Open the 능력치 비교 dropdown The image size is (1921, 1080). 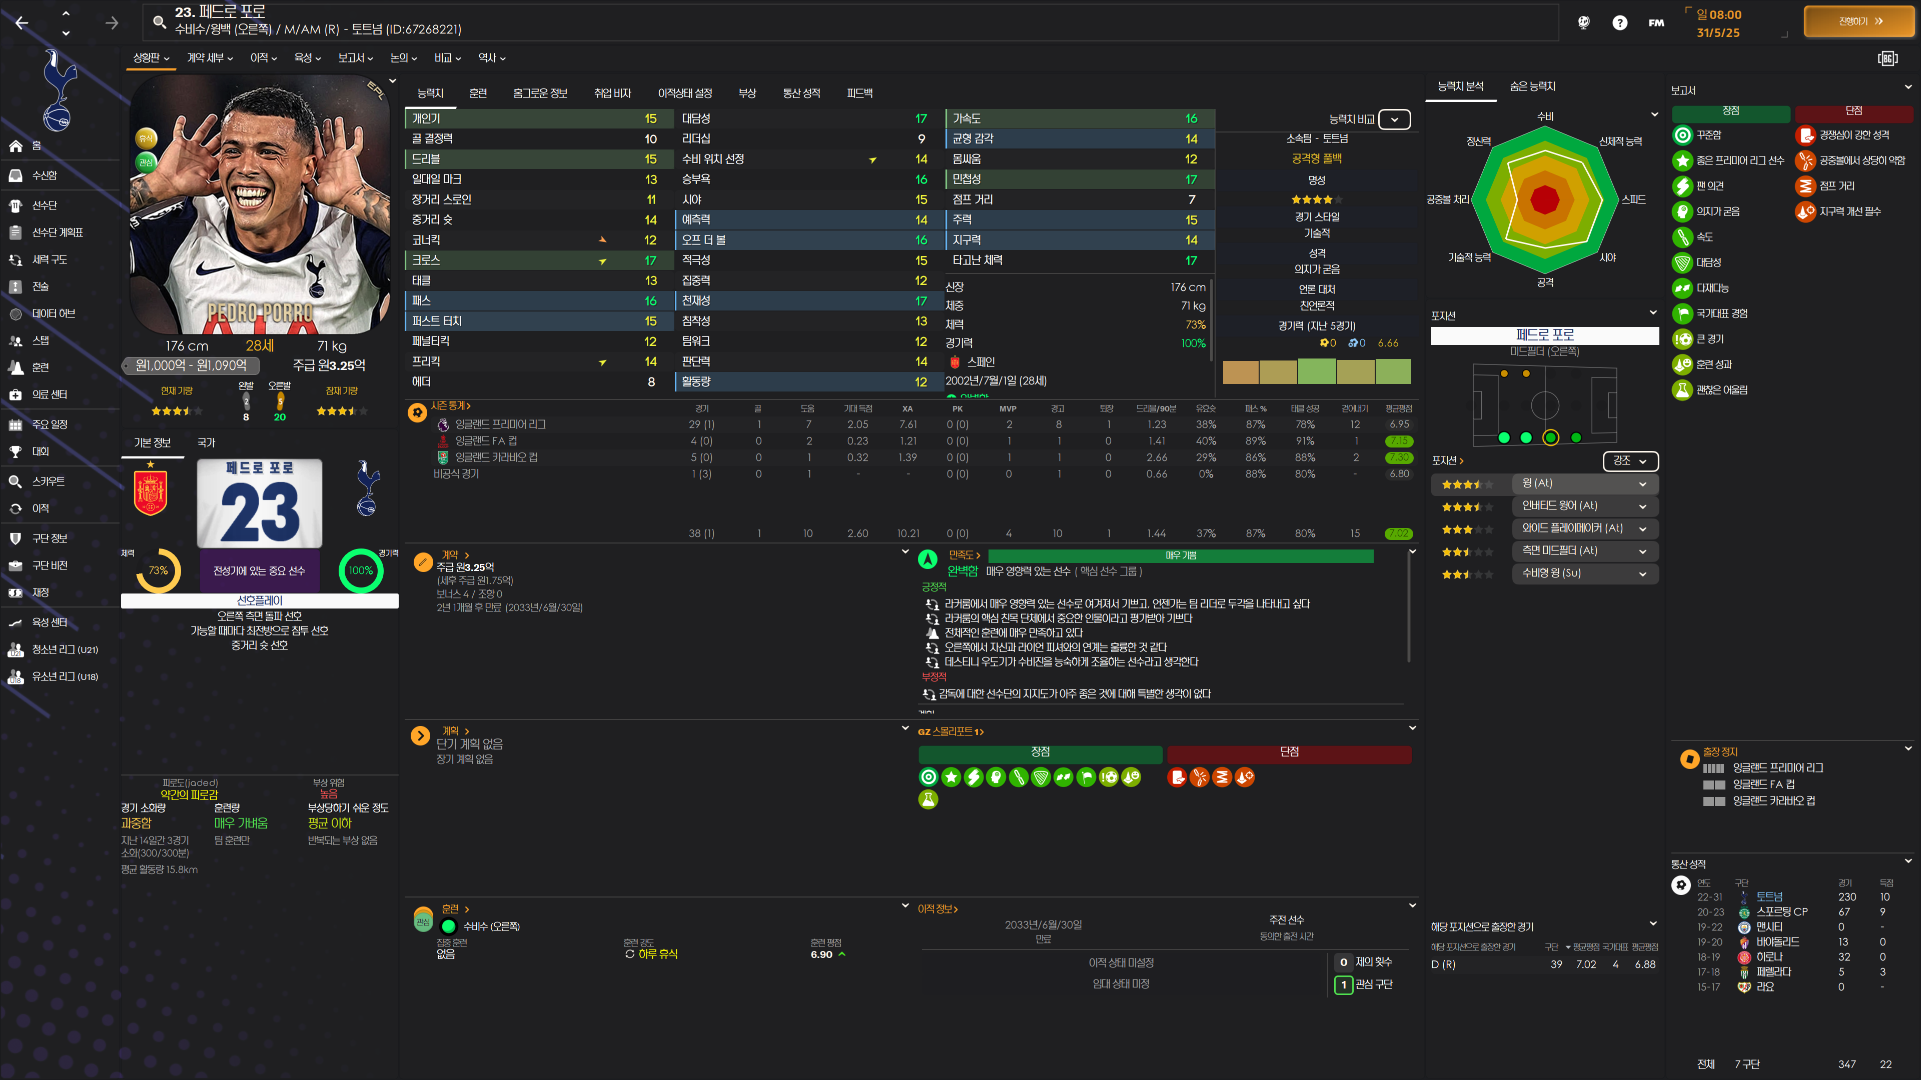click(1394, 119)
